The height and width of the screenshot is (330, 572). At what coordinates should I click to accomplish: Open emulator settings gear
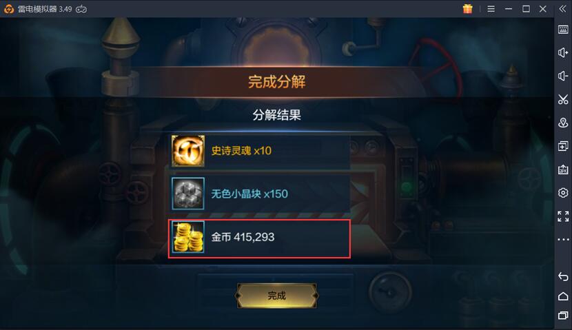point(563,193)
